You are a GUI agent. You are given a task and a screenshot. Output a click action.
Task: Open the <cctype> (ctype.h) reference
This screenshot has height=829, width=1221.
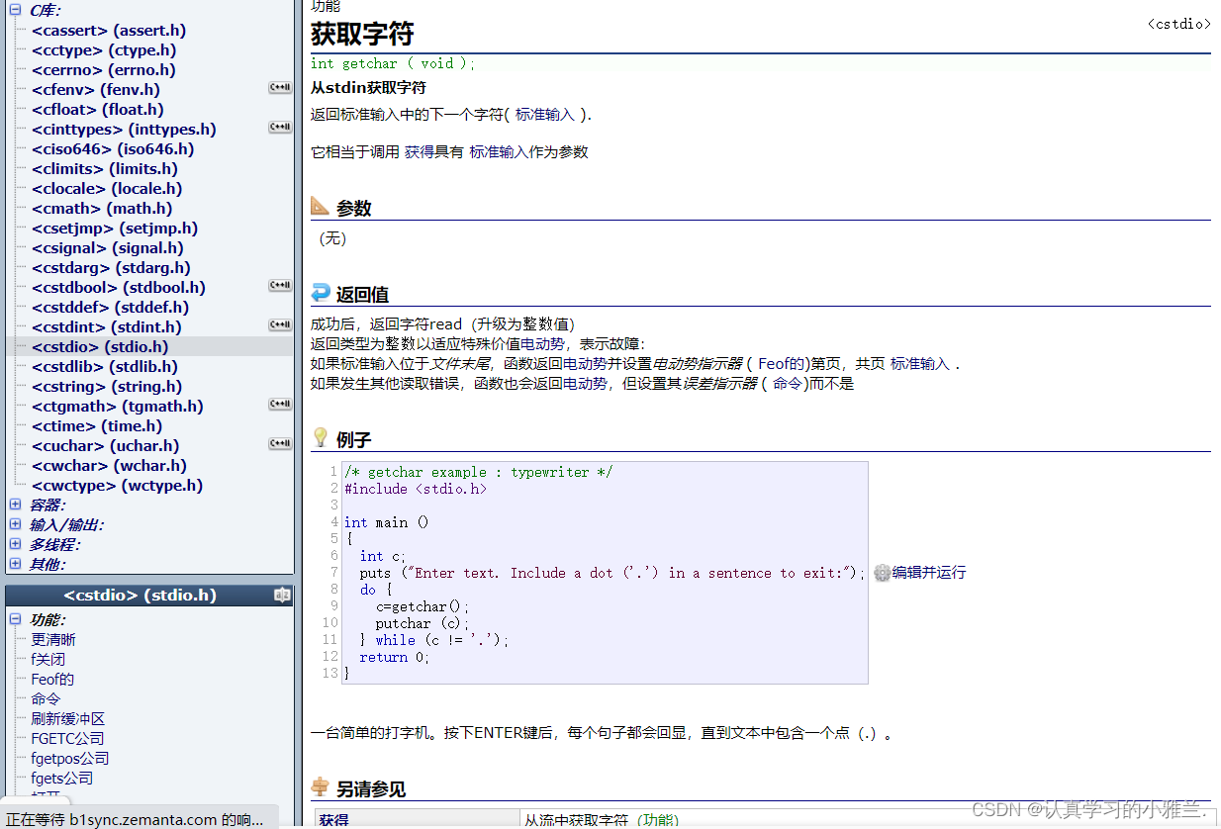pyautogui.click(x=104, y=50)
